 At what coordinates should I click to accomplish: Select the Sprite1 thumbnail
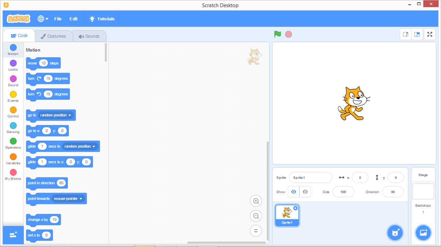pos(287,215)
